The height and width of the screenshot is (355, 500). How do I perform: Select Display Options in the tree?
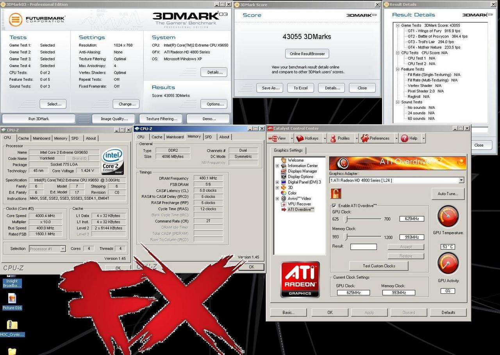coord(300,176)
